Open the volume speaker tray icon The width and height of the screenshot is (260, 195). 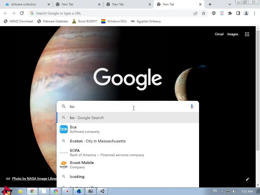(x=234, y=191)
